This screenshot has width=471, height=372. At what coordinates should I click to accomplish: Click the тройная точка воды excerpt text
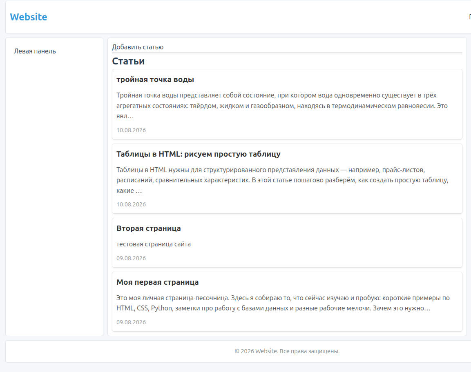282,106
